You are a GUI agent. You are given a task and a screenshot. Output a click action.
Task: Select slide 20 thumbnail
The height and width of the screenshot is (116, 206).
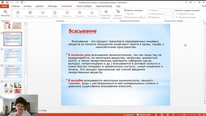point(13,39)
